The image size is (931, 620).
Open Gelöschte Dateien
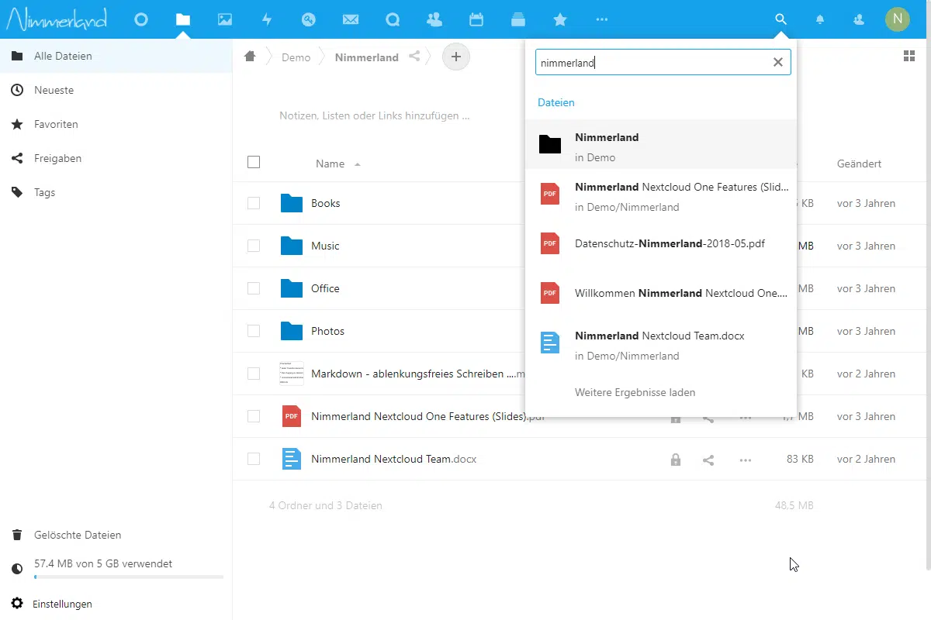click(116, 535)
